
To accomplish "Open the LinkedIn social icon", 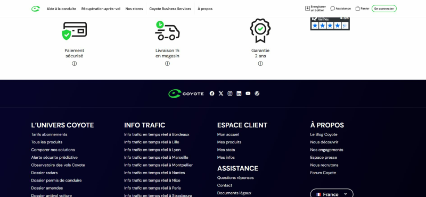I will tap(239, 93).
